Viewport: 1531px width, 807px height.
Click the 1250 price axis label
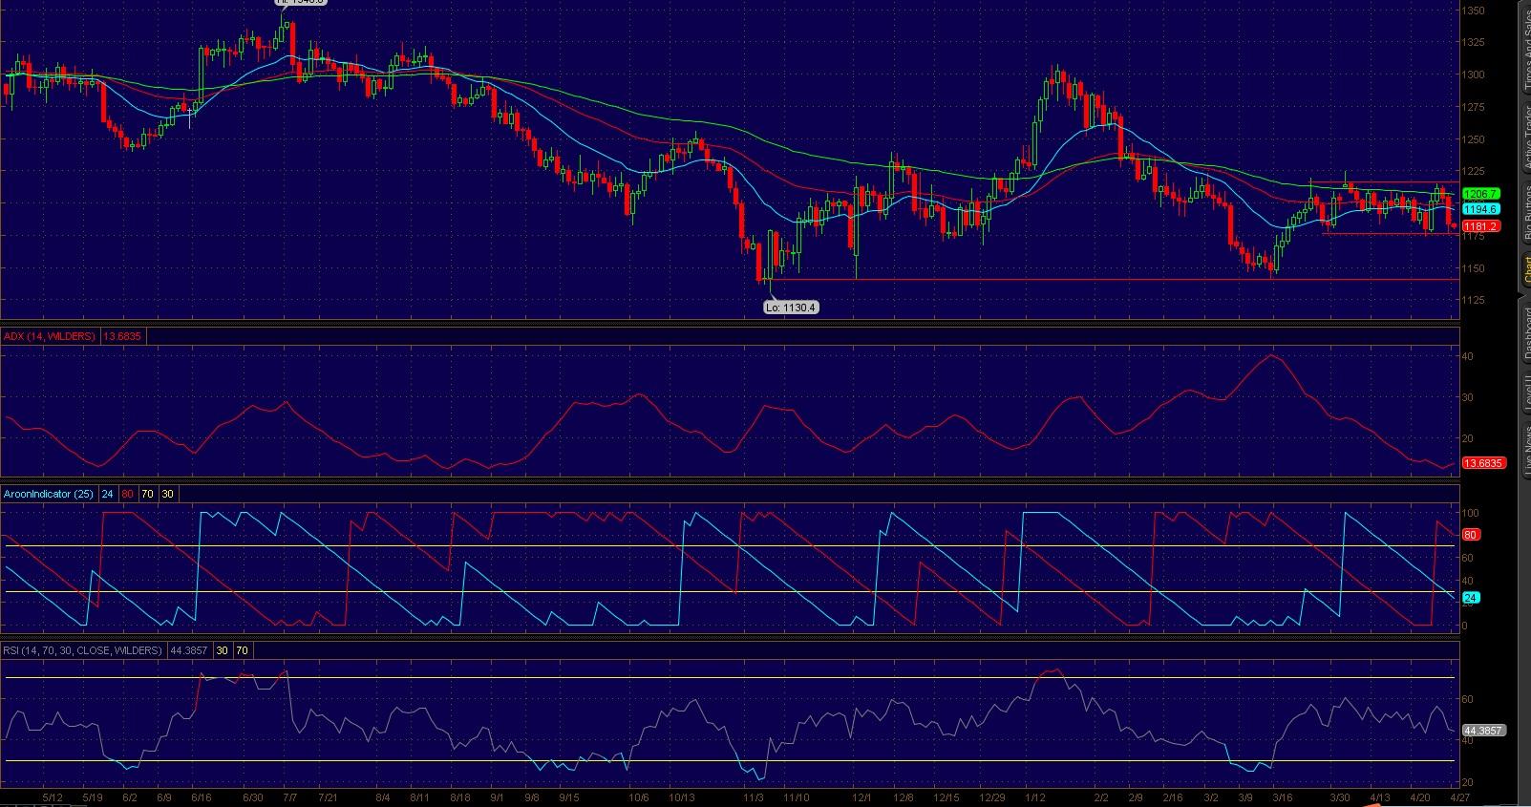[1473, 139]
